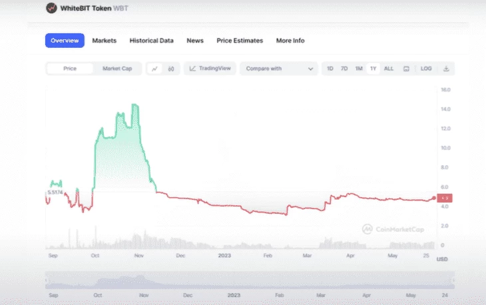Click the WBT ticker symbol
The height and width of the screenshot is (305, 486).
tap(121, 8)
